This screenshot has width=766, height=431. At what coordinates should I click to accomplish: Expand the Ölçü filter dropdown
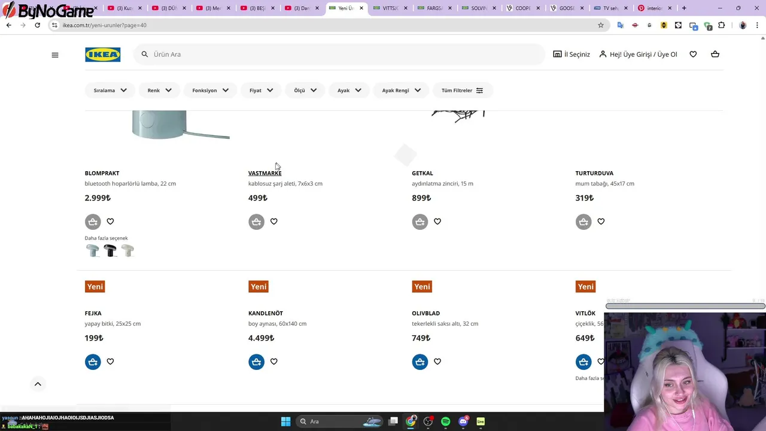coord(305,90)
